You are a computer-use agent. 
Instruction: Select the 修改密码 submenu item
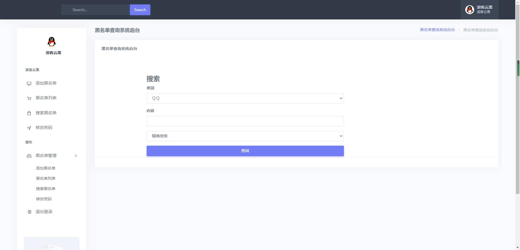tap(44, 199)
